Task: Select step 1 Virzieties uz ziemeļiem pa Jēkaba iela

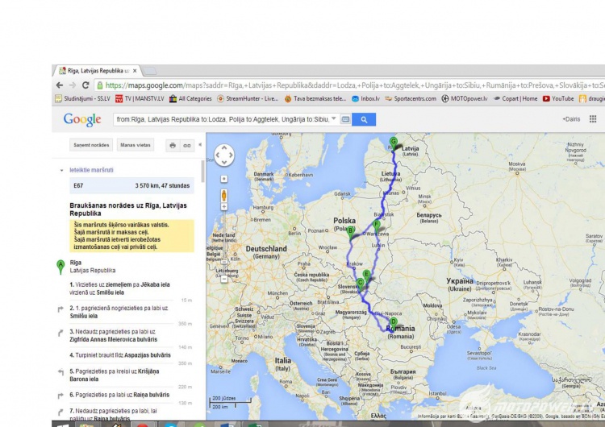Action: (120, 288)
